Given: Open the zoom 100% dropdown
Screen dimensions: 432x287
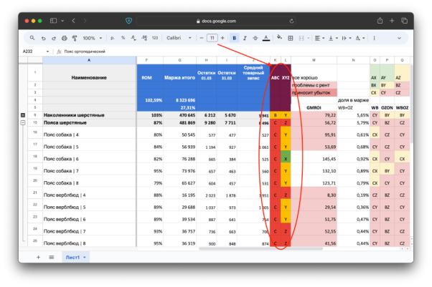Looking at the screenshot, I should pyautogui.click(x=93, y=38).
